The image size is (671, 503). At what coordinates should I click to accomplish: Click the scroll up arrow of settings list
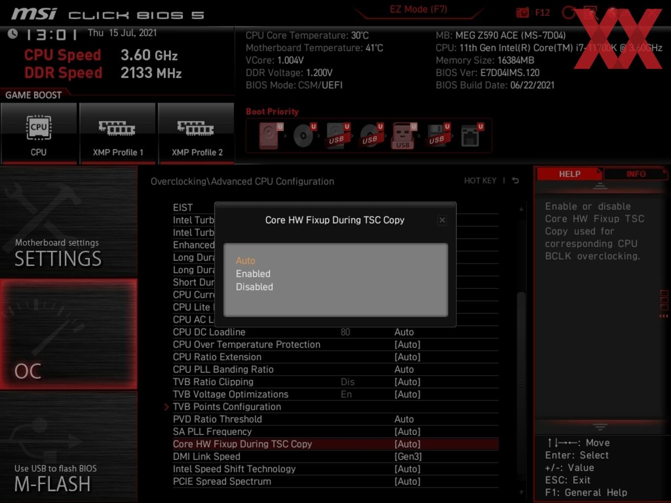[521, 209]
